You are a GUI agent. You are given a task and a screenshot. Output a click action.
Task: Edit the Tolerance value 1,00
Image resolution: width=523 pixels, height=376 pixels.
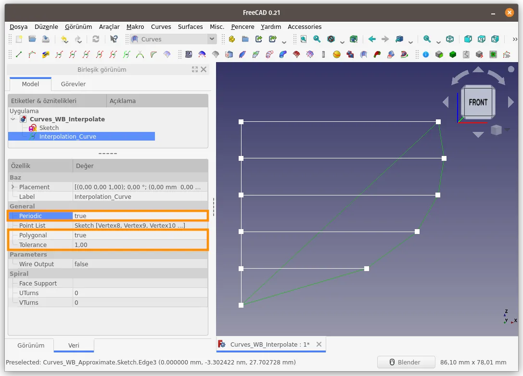pos(140,245)
